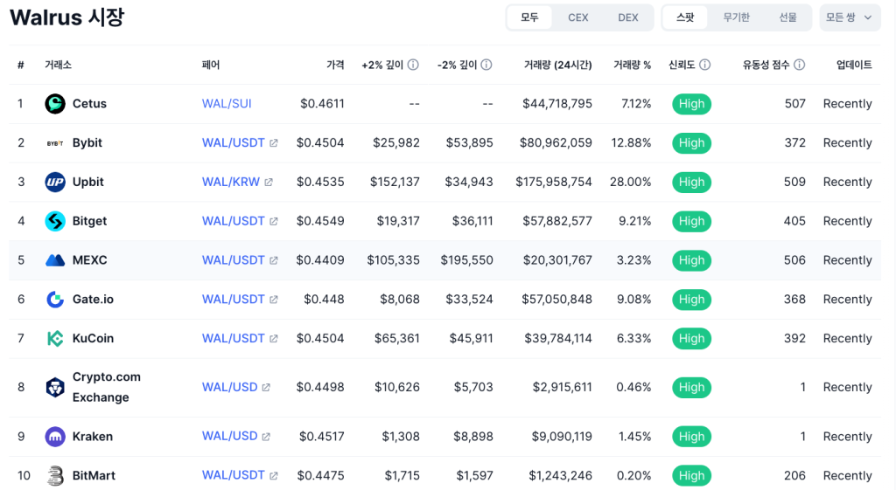
Task: Open MEXC's WAL/USDT pair link
Action: [233, 260]
